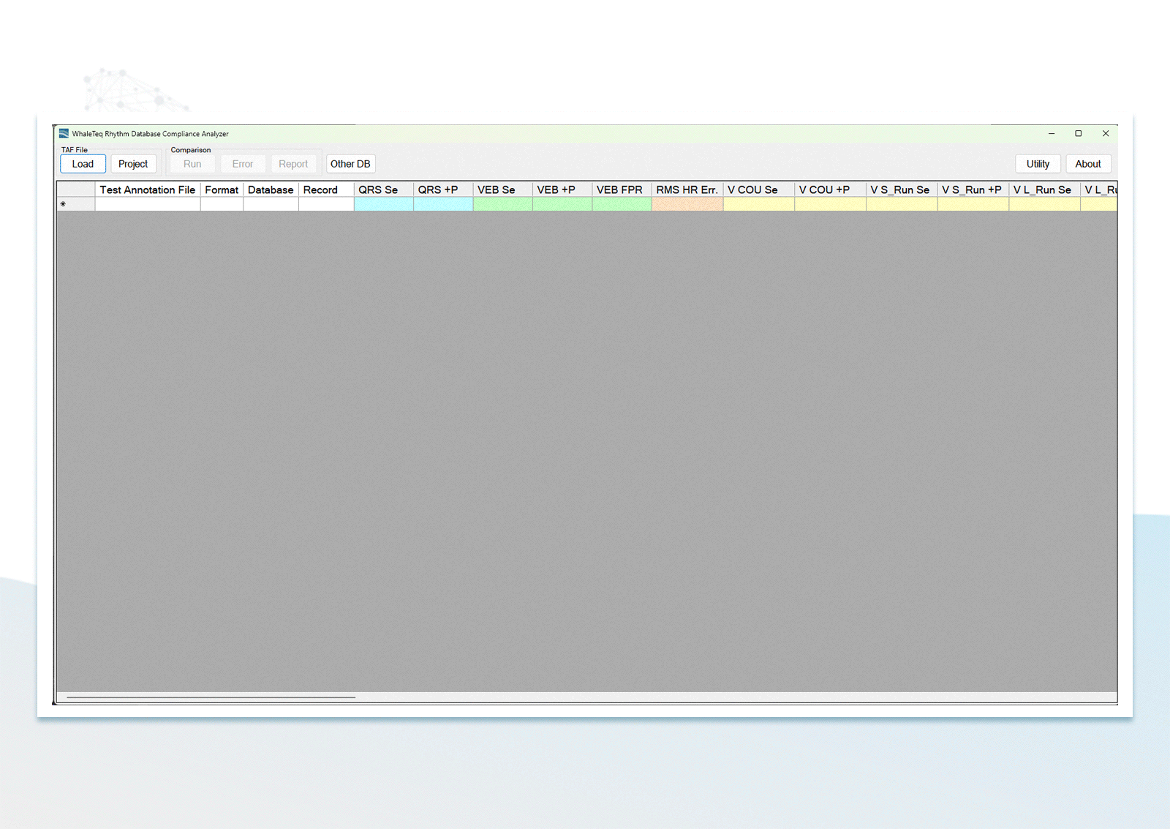Click the empty Test Annotation File cell
The height and width of the screenshot is (829, 1170).
click(x=148, y=204)
